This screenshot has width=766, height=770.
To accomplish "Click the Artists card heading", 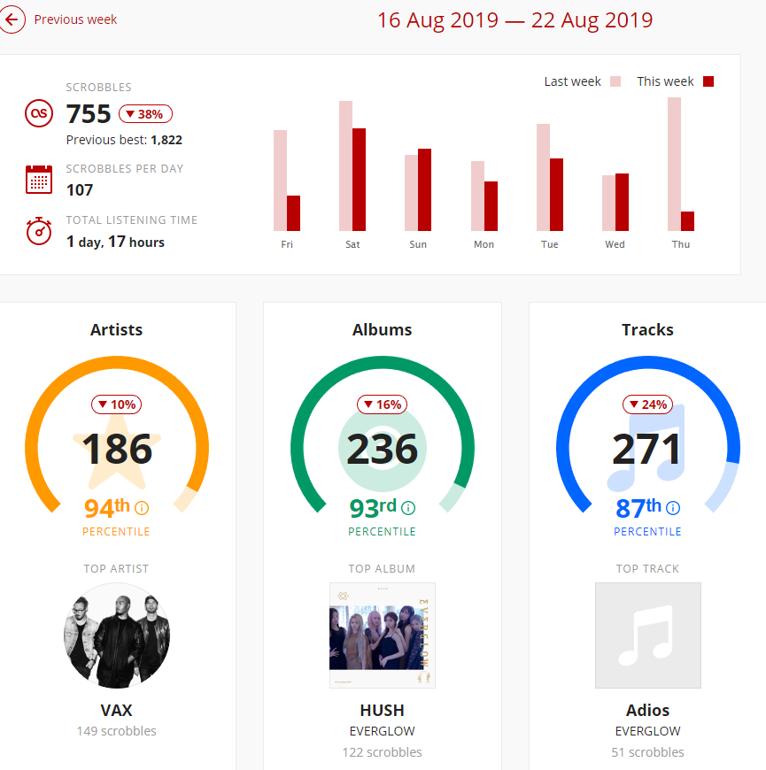I will tap(116, 329).
